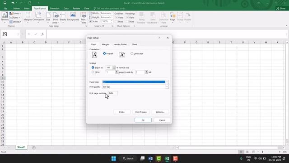Toggle Headings Print checkbox
The image size is (289, 163).
coord(127,22)
